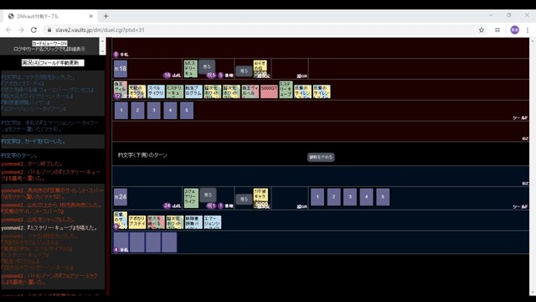
Task: Click lower player's shield card number 4
Action: (x=367, y=197)
